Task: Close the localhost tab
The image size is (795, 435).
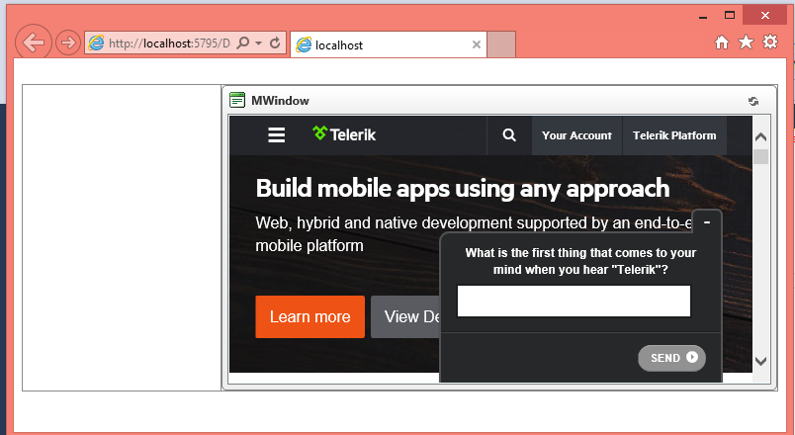Action: coord(476,44)
